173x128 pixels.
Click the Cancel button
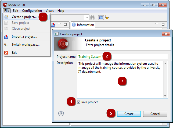(x=155, y=114)
